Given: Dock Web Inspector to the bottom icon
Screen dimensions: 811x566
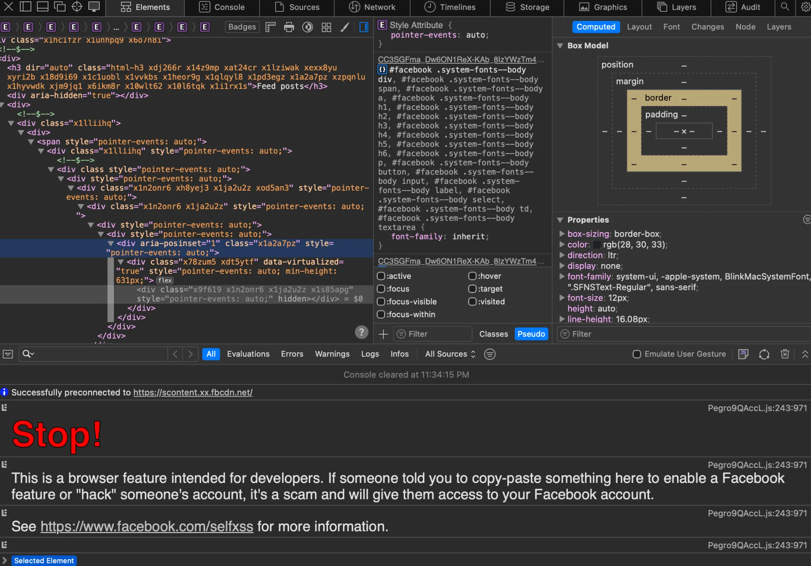Looking at the screenshot, I should (x=42, y=7).
